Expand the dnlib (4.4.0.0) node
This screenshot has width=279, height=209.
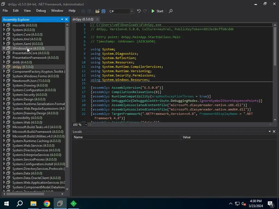tap(4, 62)
